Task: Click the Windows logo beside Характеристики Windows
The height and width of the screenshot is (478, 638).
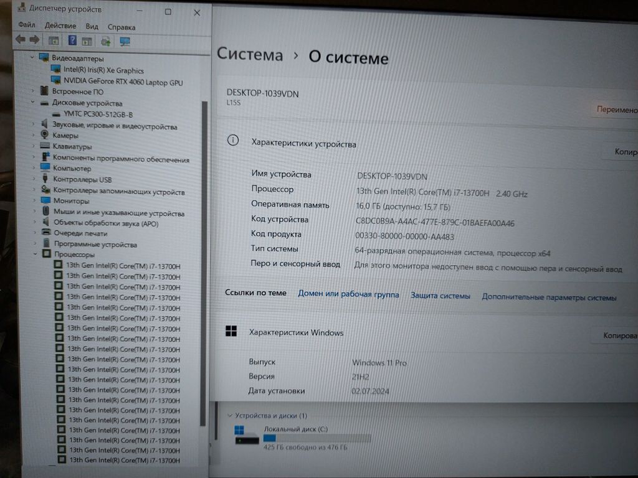Action: coord(231,331)
